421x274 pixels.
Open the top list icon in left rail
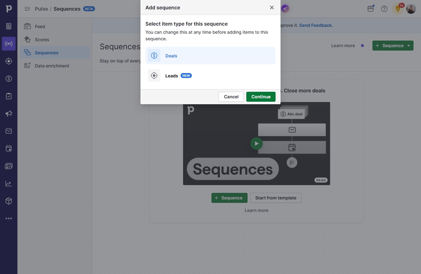9,26
